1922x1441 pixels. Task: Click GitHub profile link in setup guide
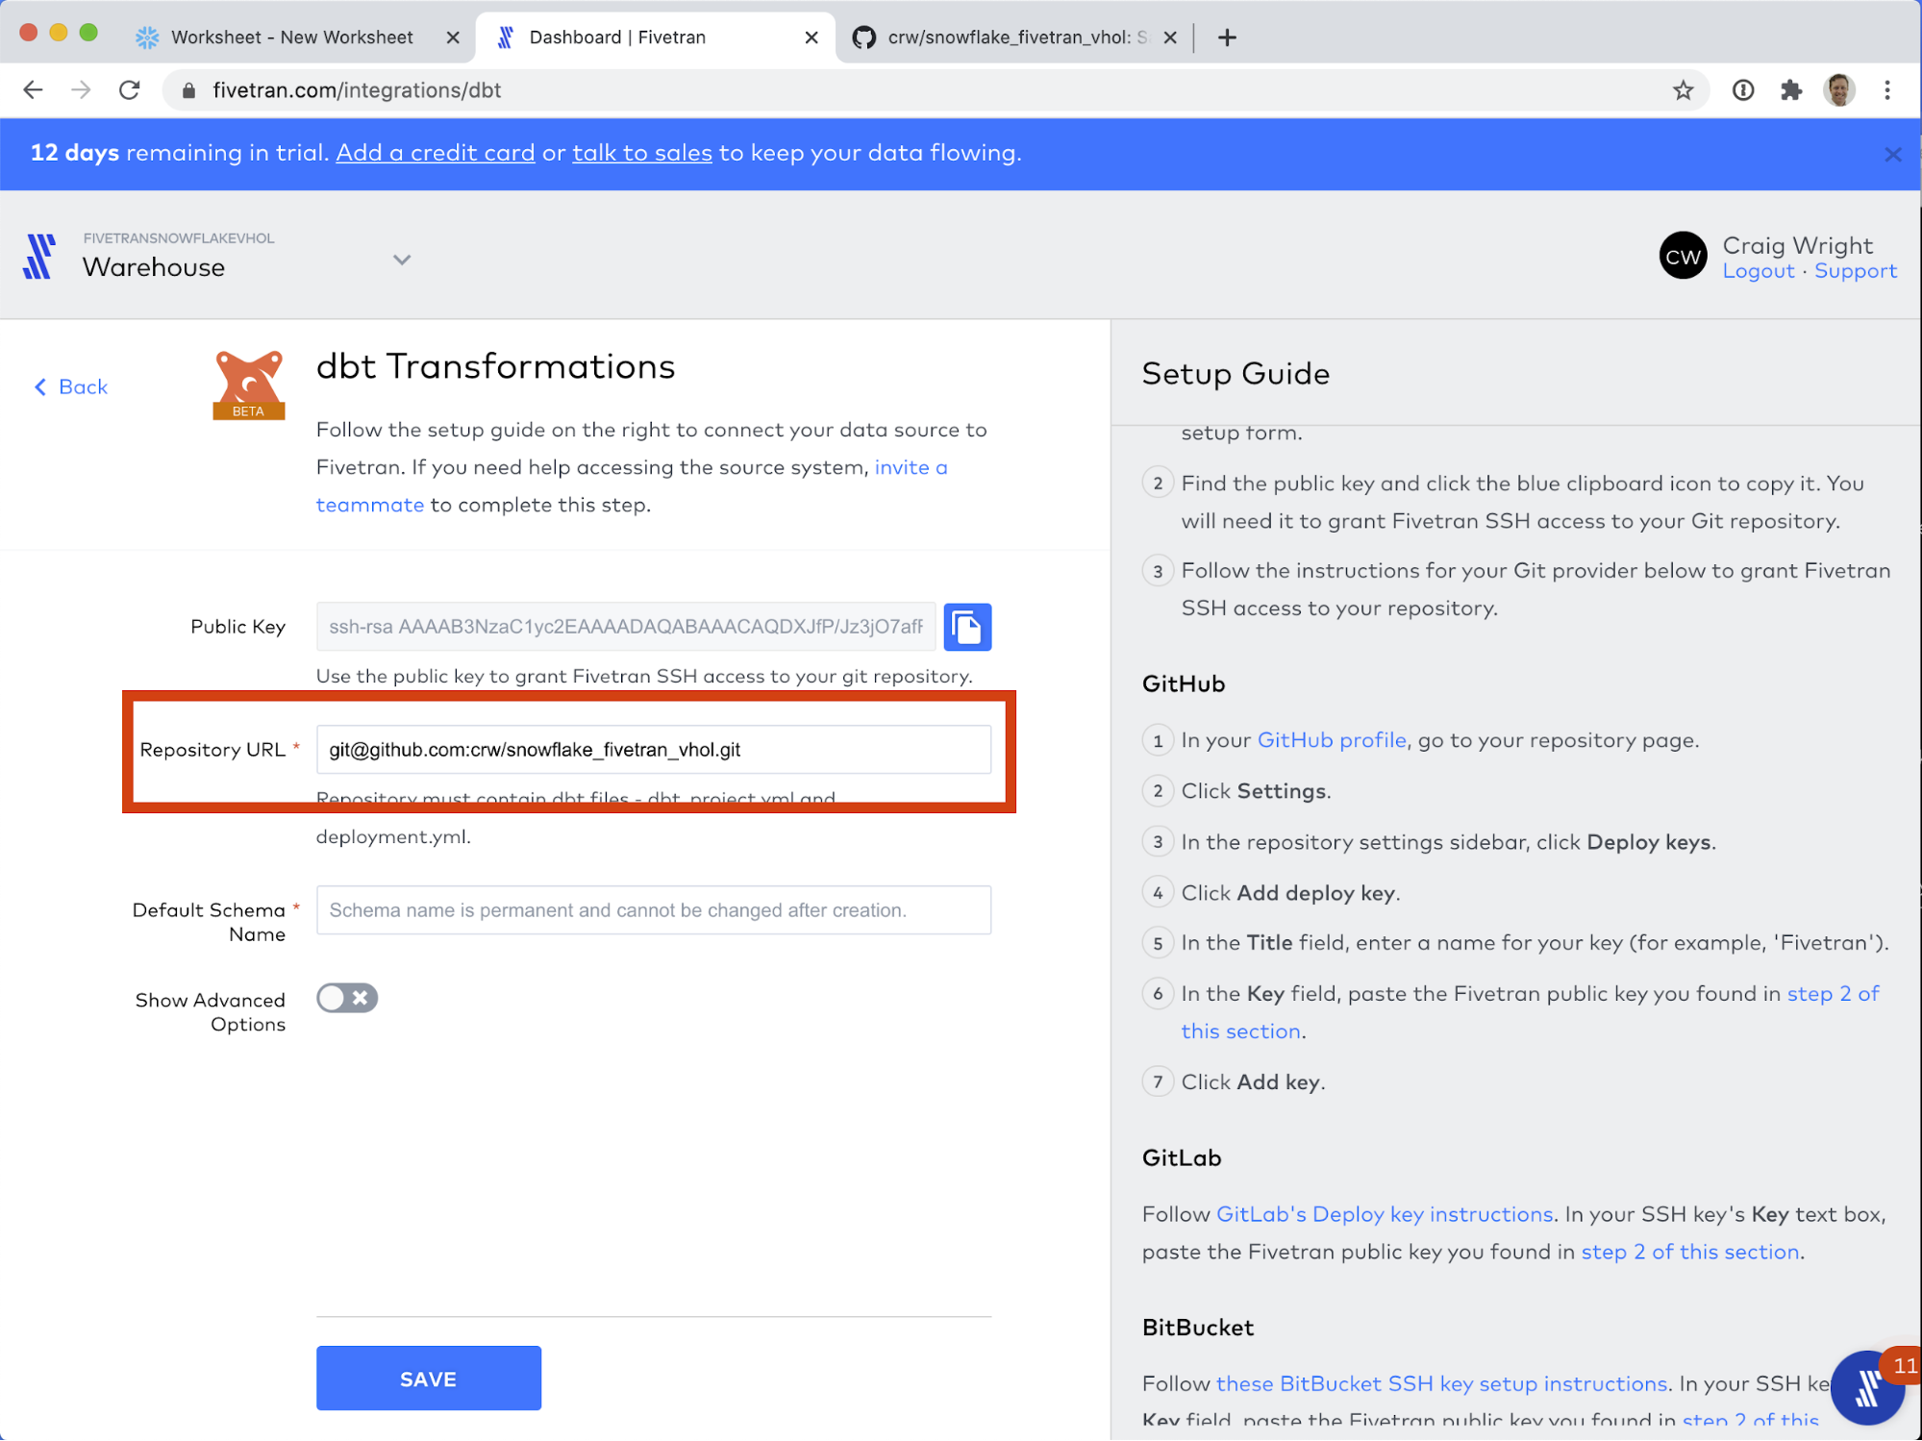pos(1332,740)
